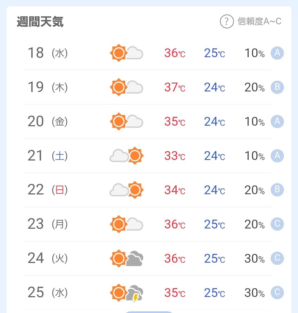Select the 37℃ high temperature on the 19th
Viewport: 298px width, 313px height.
pos(175,87)
